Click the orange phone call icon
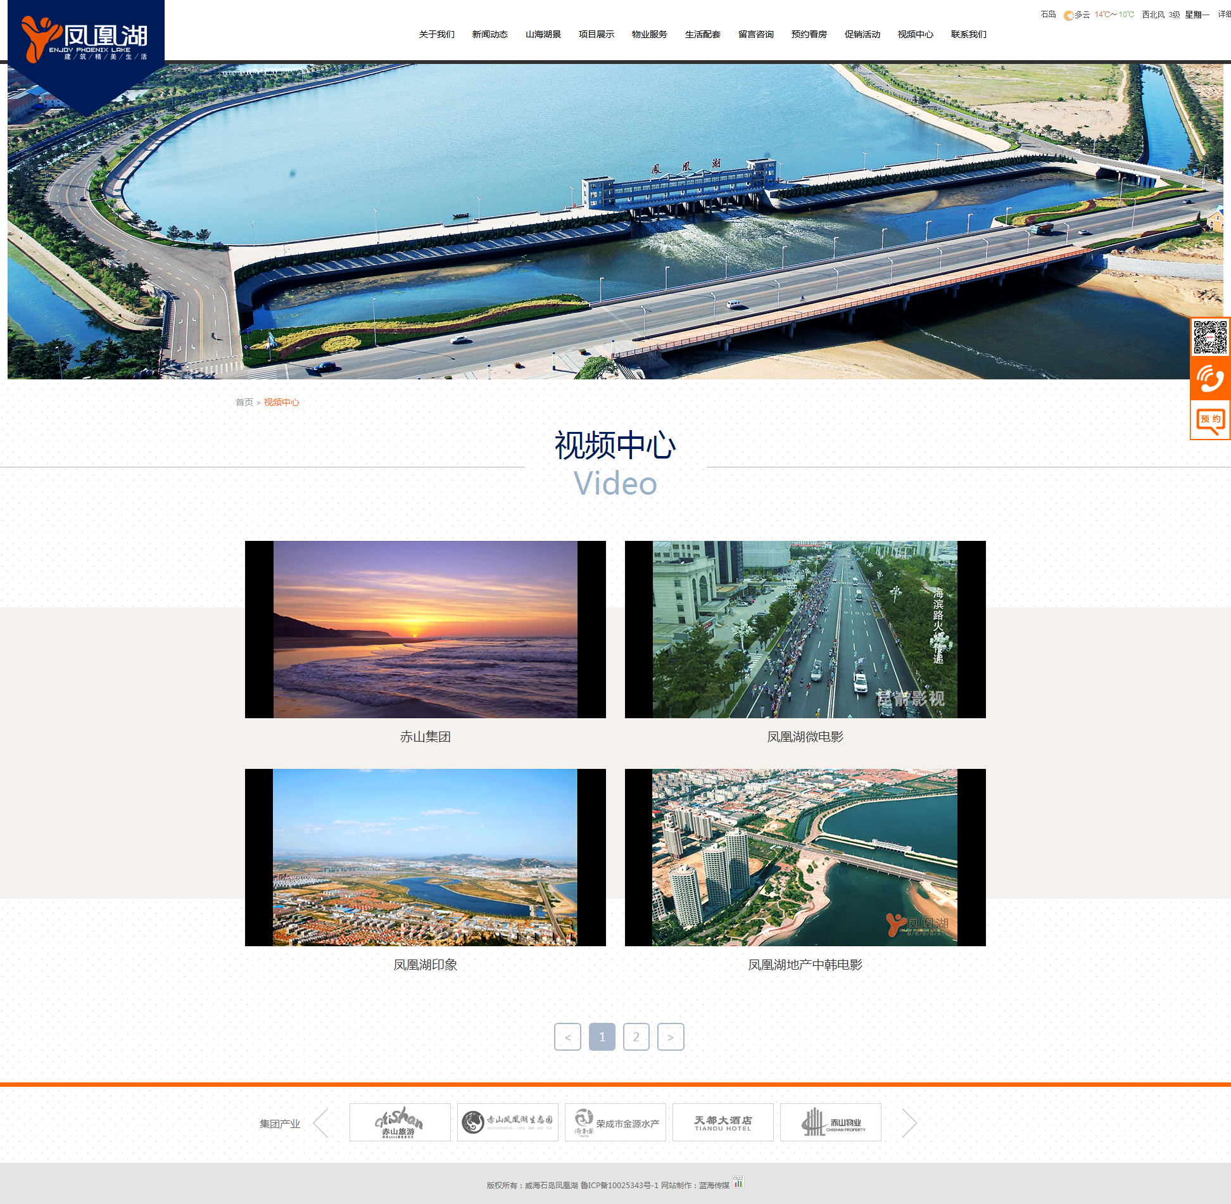1231x1204 pixels. (x=1209, y=379)
